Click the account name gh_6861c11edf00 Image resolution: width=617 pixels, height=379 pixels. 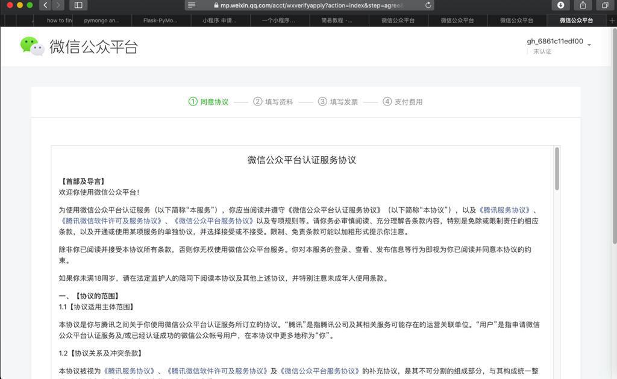pyautogui.click(x=555, y=42)
